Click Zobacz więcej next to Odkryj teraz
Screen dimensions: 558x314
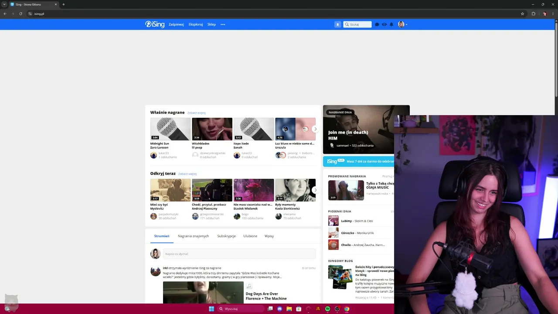click(x=187, y=174)
